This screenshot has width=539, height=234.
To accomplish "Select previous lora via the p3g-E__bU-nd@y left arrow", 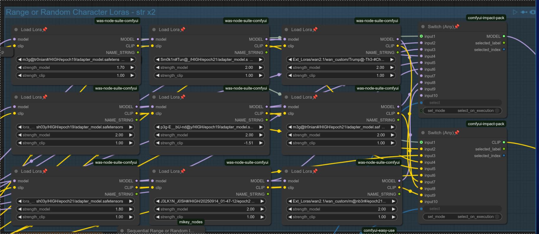I will 158,127.
